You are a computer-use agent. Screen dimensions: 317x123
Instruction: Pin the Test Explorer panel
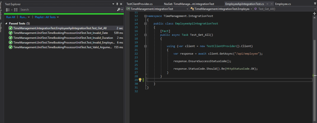117,4
